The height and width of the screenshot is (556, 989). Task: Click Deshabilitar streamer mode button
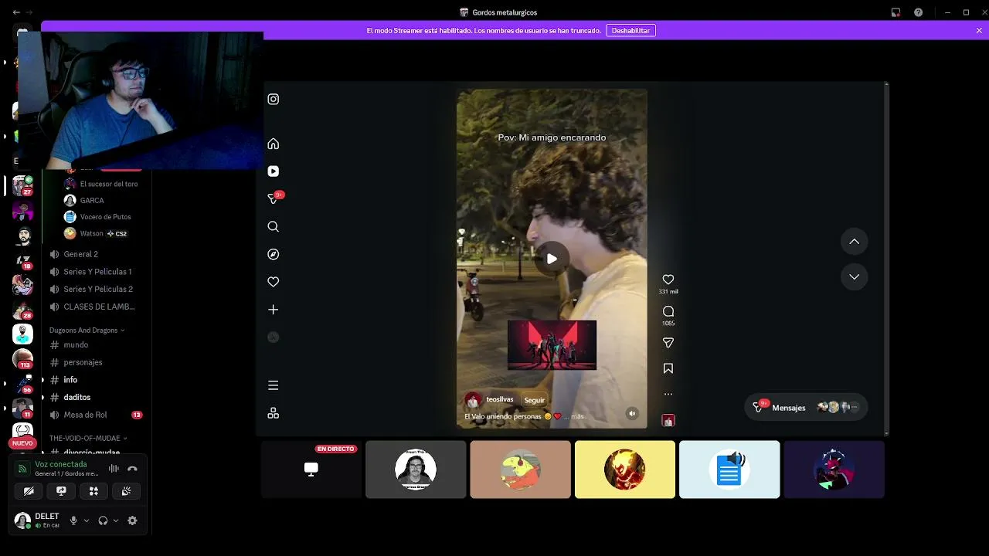(x=631, y=30)
